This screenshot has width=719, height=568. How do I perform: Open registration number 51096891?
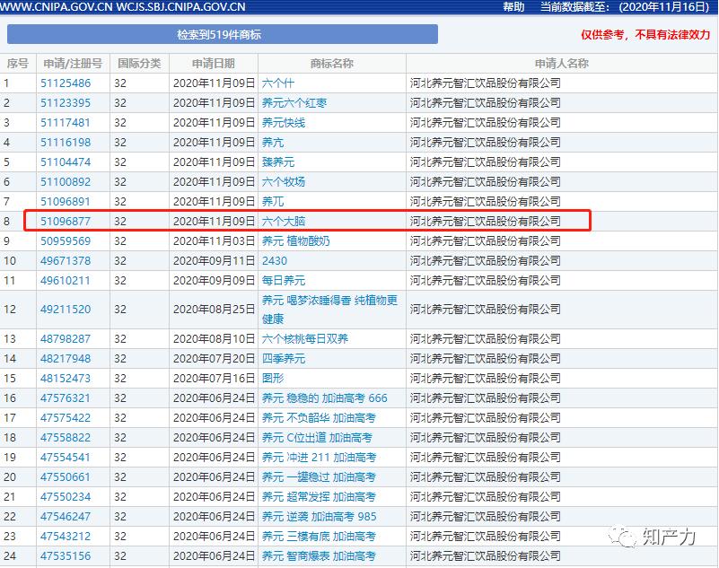(x=66, y=201)
